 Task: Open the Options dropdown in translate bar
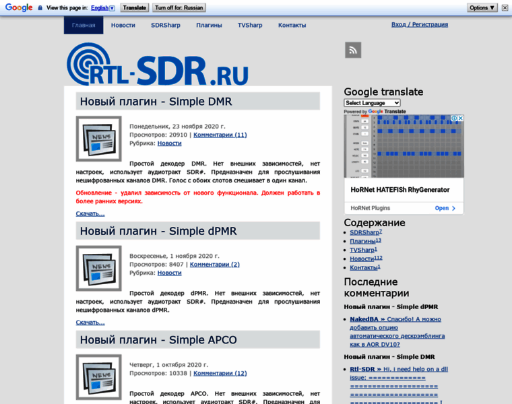click(x=482, y=7)
